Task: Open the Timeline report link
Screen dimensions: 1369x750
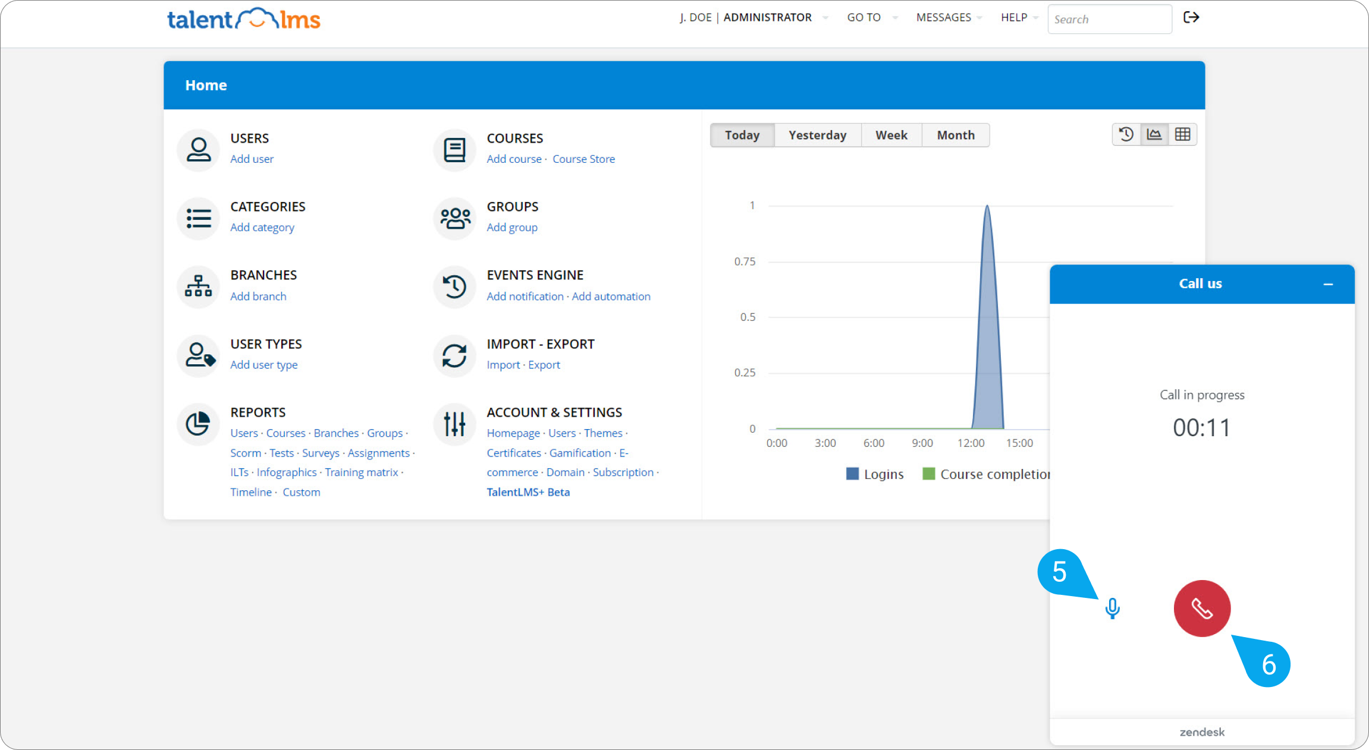Action: tap(250, 491)
